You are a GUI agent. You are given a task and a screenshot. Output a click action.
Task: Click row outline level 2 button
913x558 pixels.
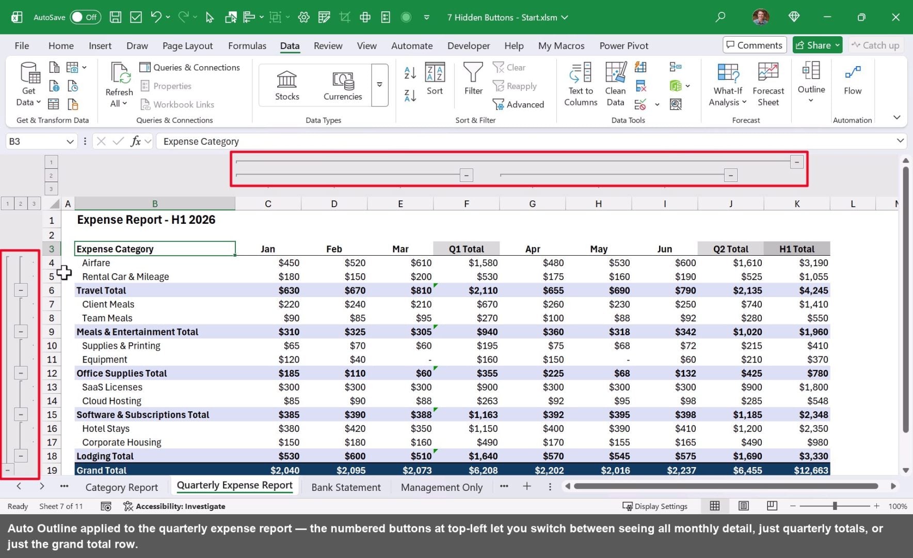pos(21,204)
